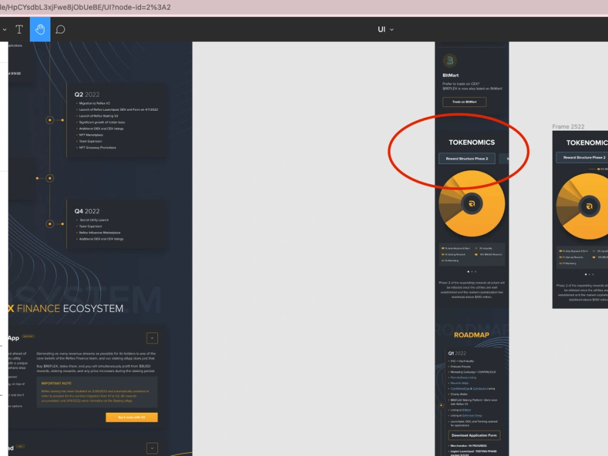Click the browser URL address bar
The height and width of the screenshot is (456, 608).
click(304, 7)
